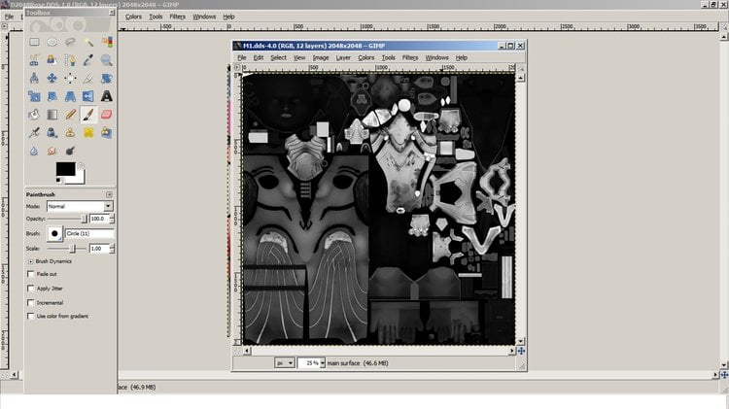
Task: Select the Scissors Select tool
Action: pyautogui.click(x=34, y=60)
